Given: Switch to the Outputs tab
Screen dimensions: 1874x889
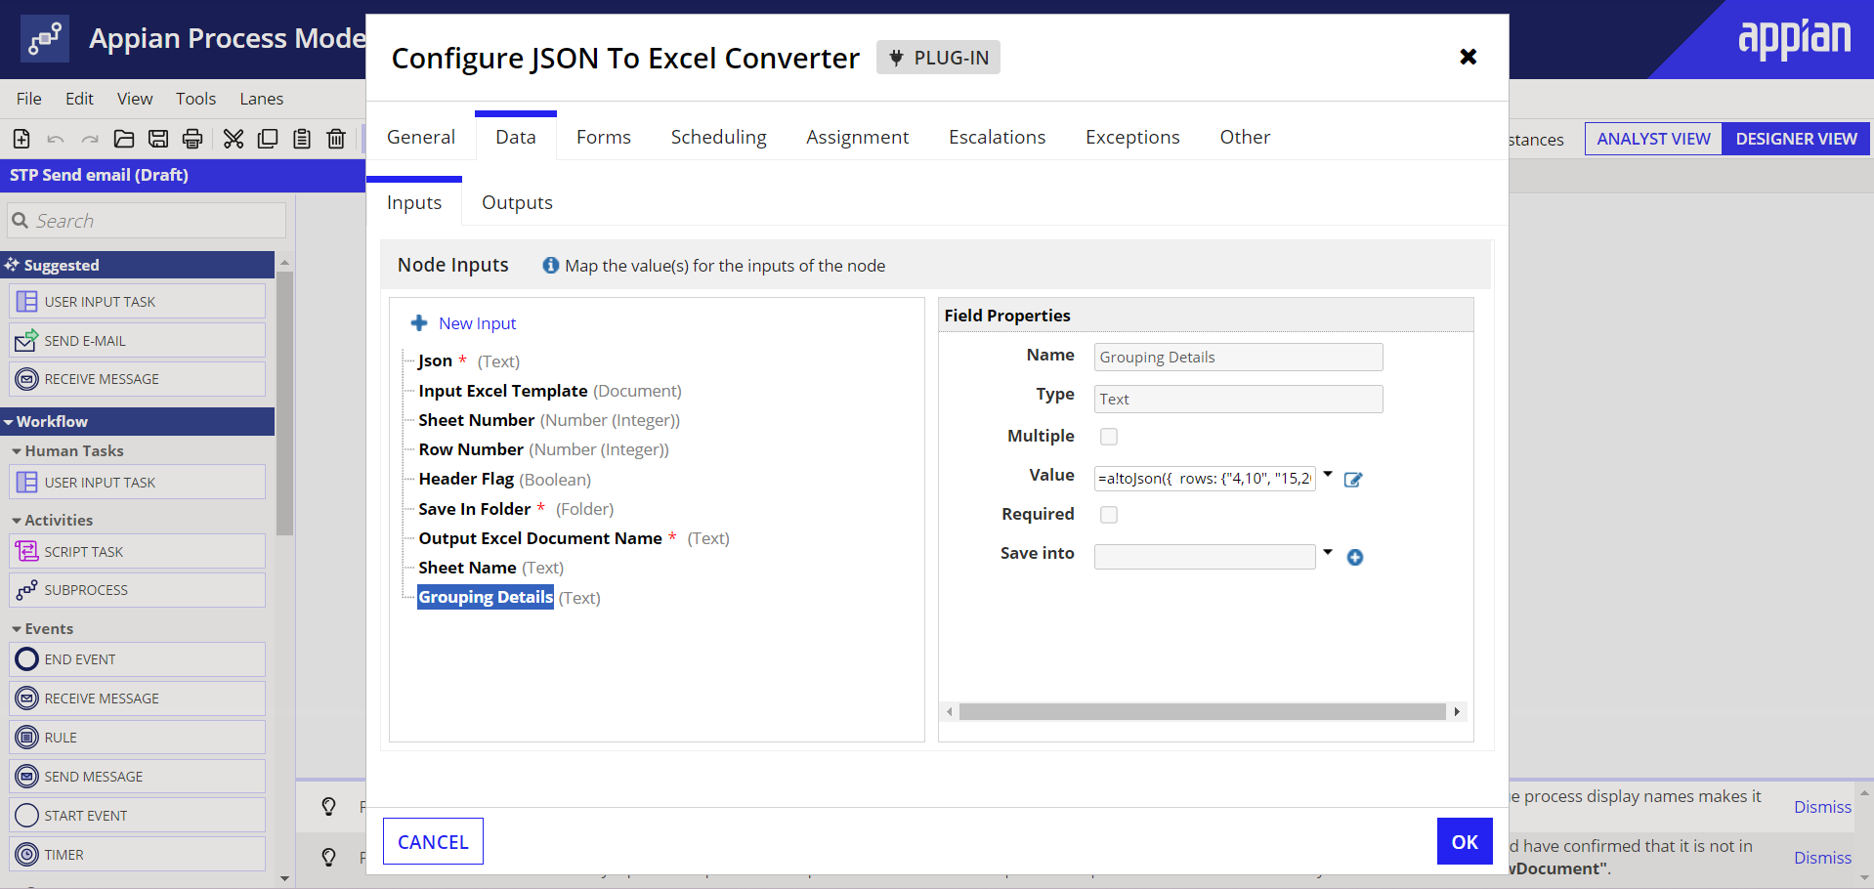Looking at the screenshot, I should 517,202.
